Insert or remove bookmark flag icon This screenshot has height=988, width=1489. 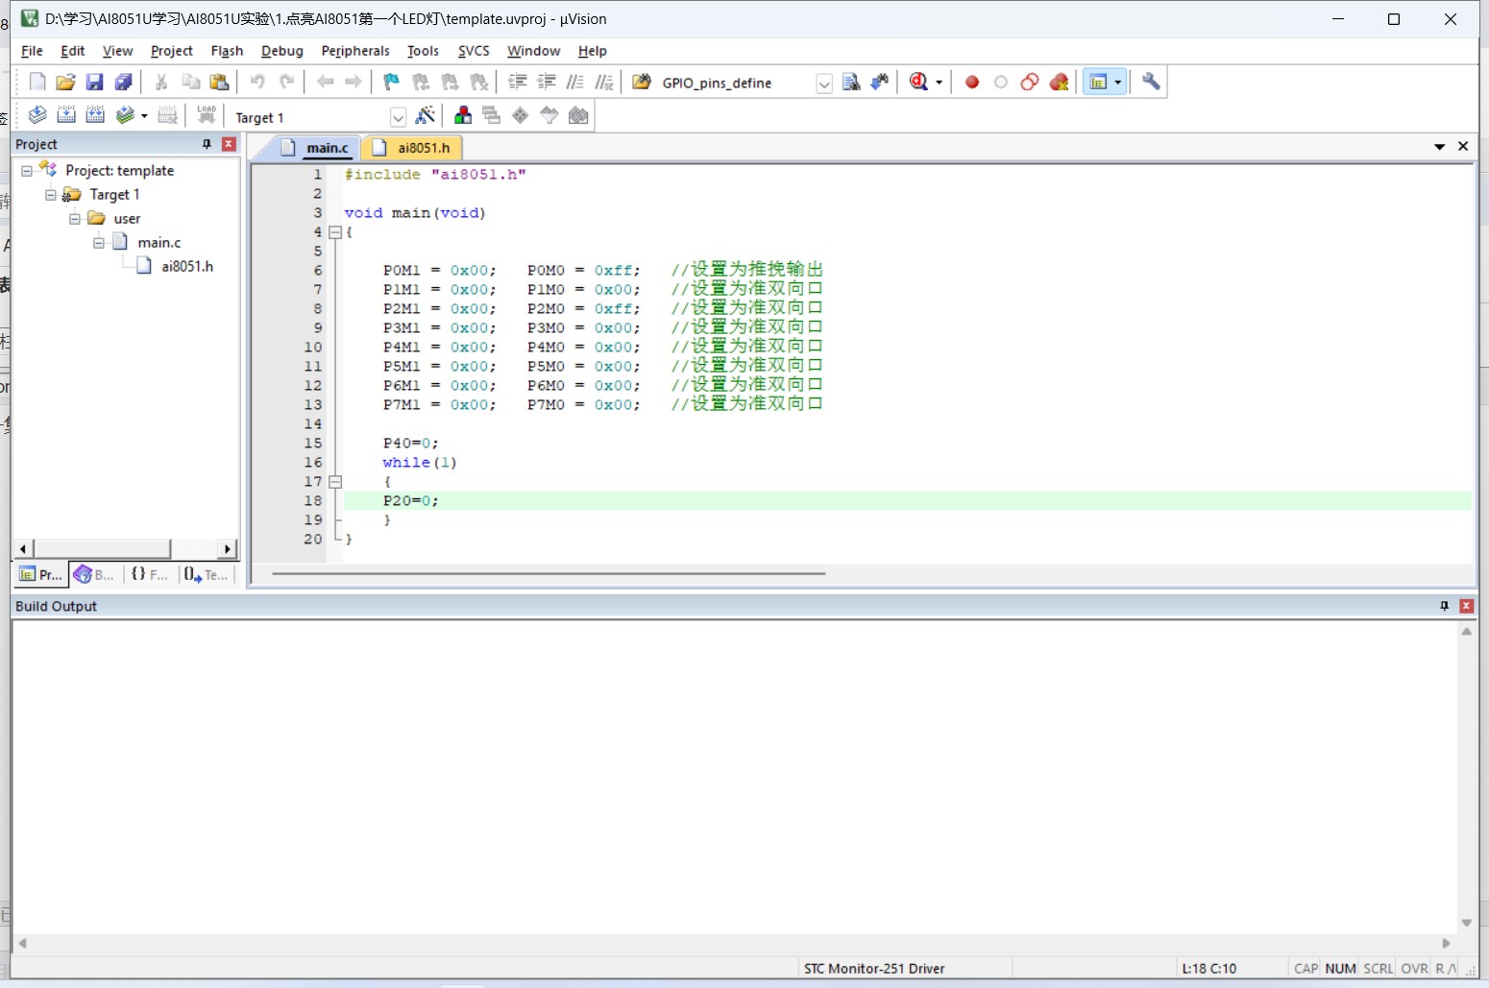(391, 83)
